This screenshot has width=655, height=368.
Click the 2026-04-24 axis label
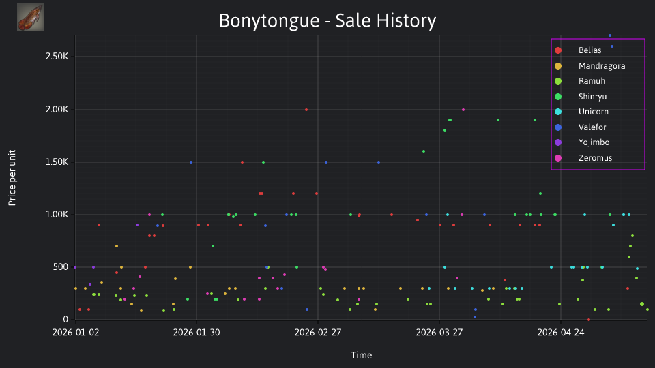point(561,333)
